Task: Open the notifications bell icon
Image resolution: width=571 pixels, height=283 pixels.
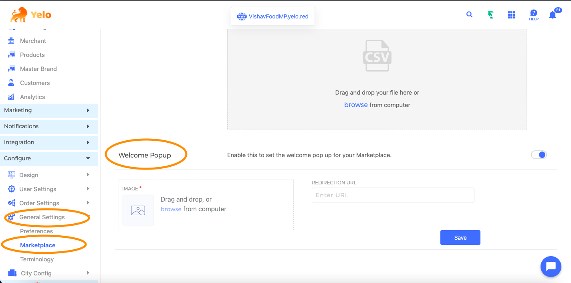Action: 553,15
